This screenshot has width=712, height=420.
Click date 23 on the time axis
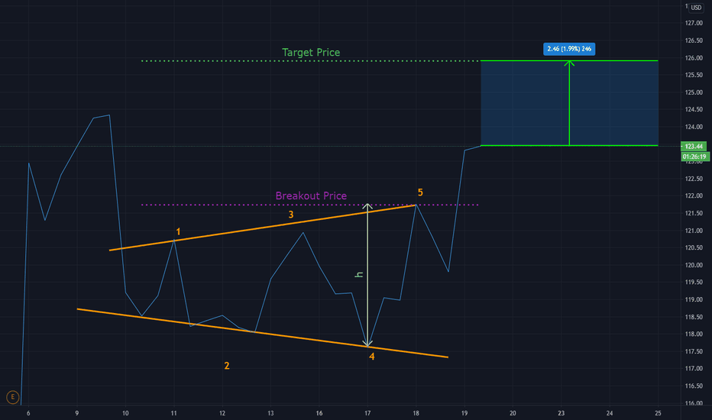562,413
